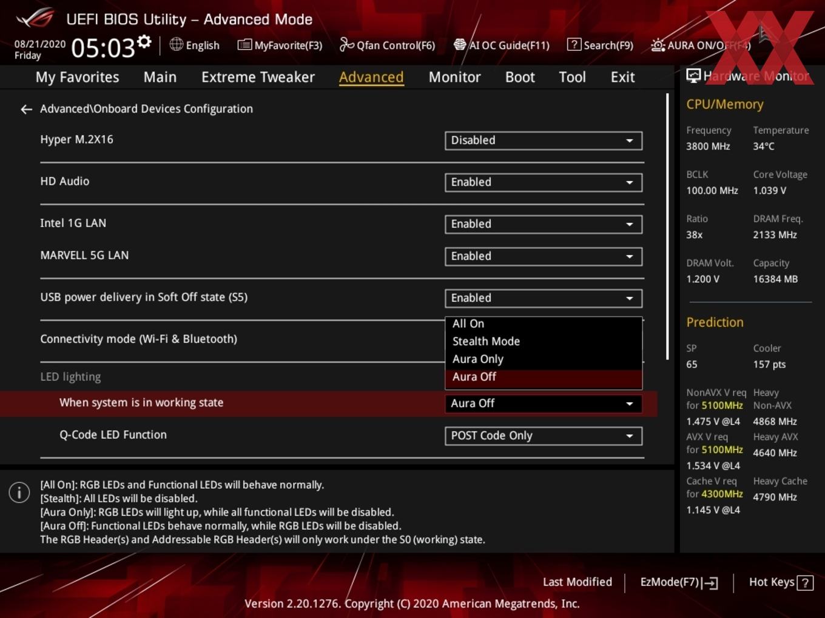Click the Hot Keys question mark icon
This screenshot has height=618, width=825.
(805, 582)
